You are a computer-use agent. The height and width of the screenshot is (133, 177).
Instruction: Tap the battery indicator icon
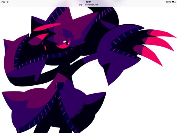[174, 2]
